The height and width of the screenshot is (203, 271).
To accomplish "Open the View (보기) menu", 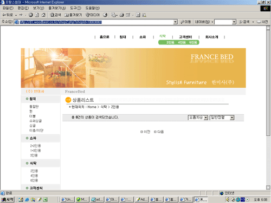I will point(38,8).
